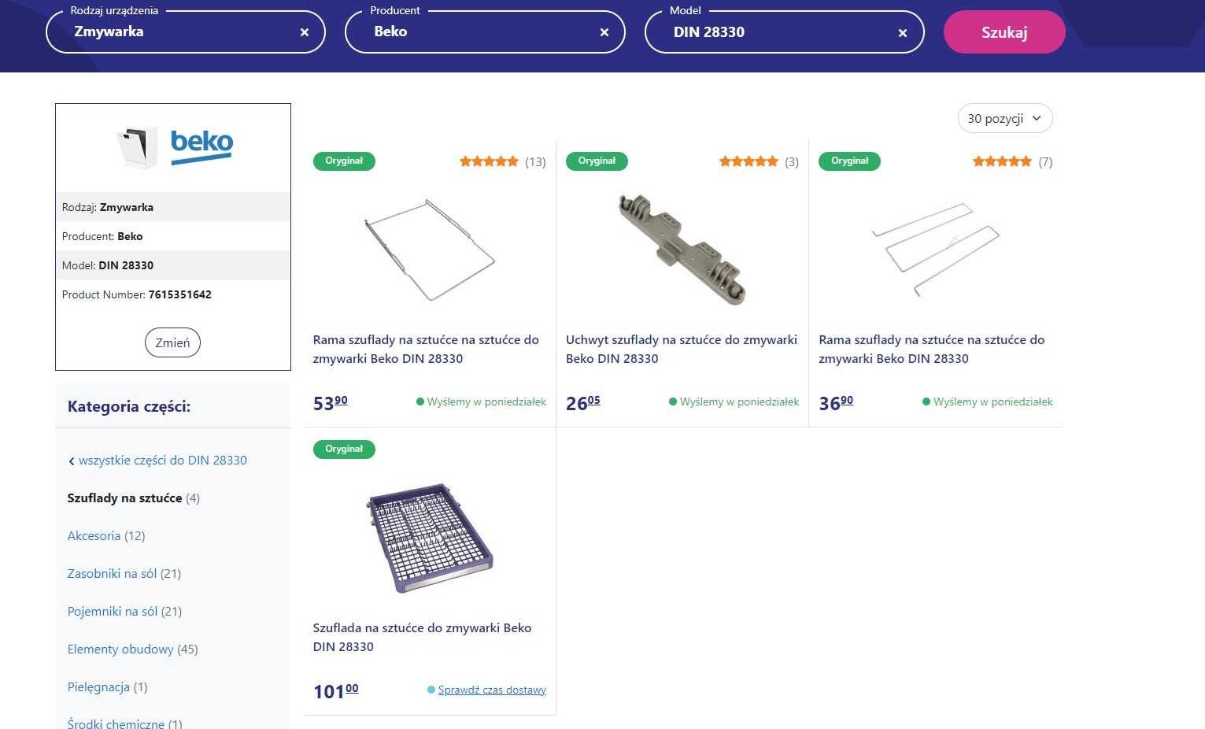This screenshot has width=1205, height=729.
Task: Click star rating with 13 reviews
Action: (489, 161)
